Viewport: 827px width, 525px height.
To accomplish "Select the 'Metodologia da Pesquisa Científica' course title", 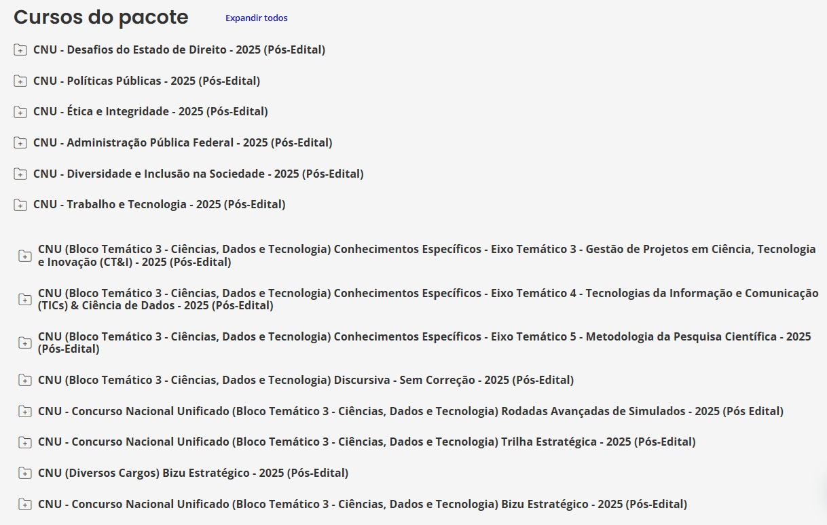I will click(x=425, y=343).
